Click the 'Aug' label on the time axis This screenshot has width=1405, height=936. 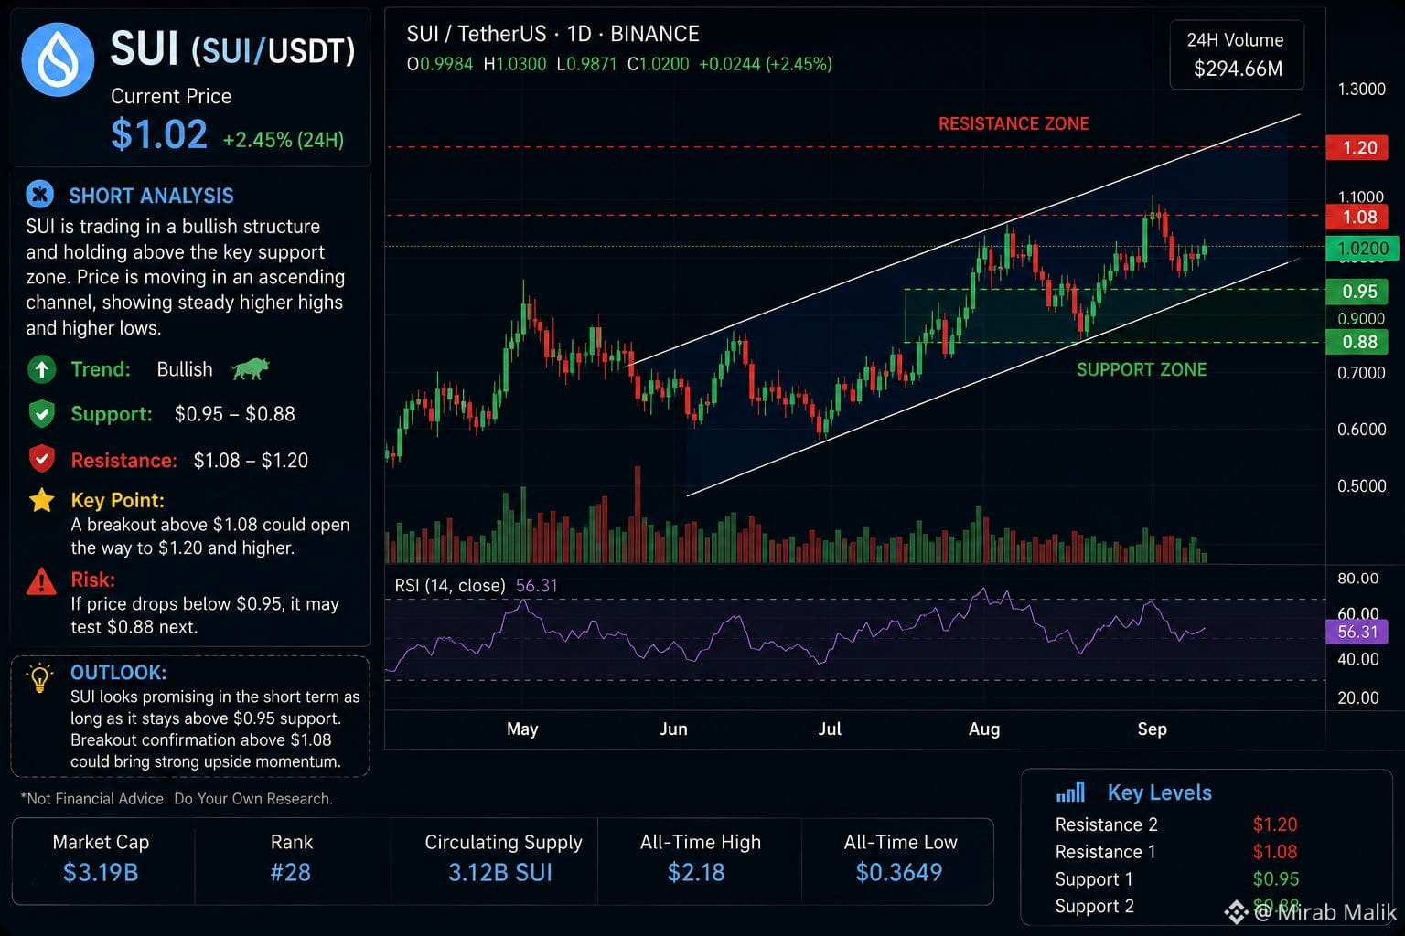[984, 729]
